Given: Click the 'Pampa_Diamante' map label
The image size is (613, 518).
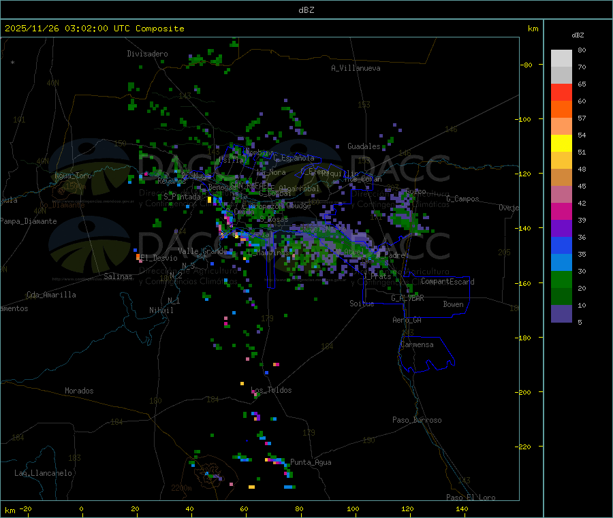Looking at the screenshot, I should (x=29, y=221).
